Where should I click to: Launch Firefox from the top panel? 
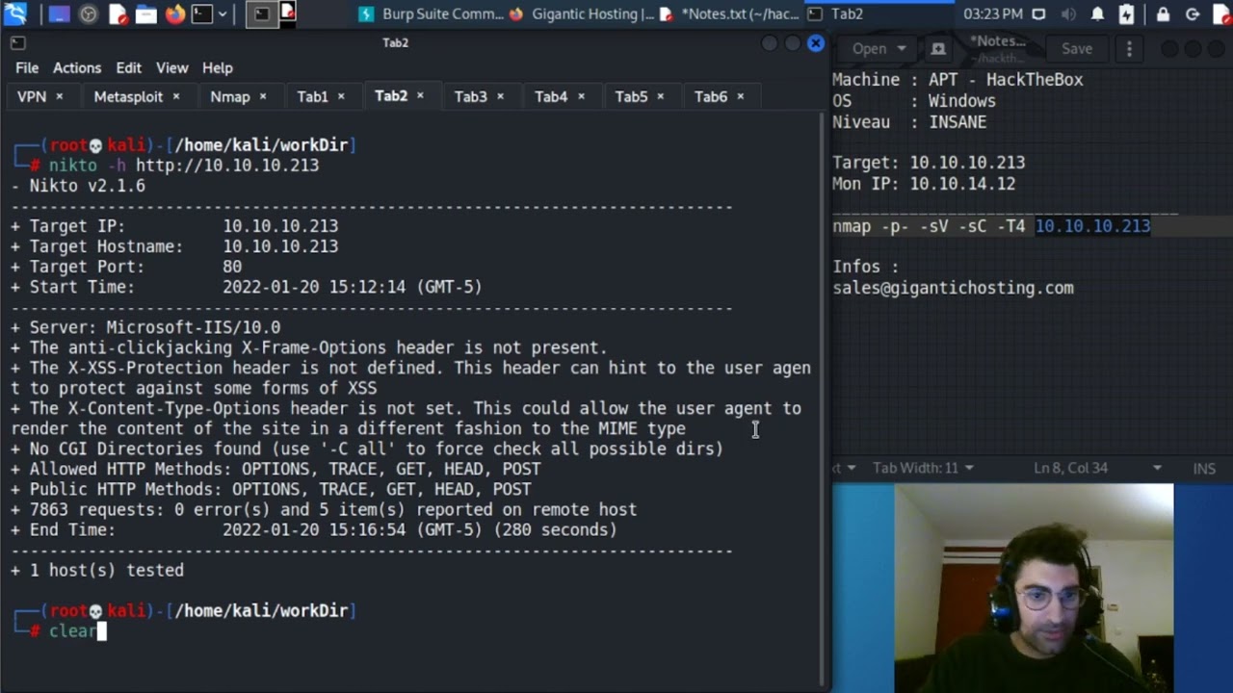pyautogui.click(x=174, y=14)
